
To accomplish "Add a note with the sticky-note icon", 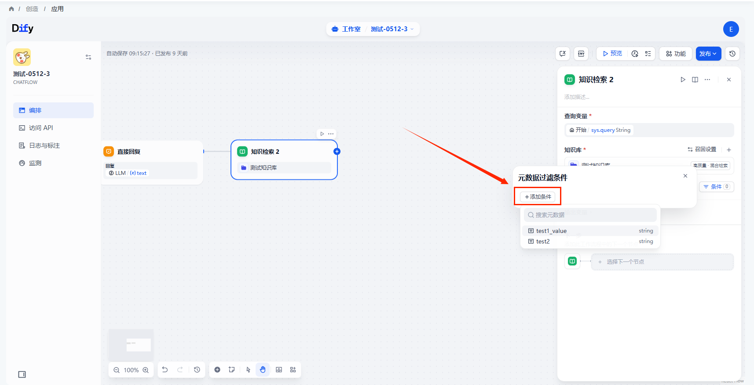I will tap(232, 370).
